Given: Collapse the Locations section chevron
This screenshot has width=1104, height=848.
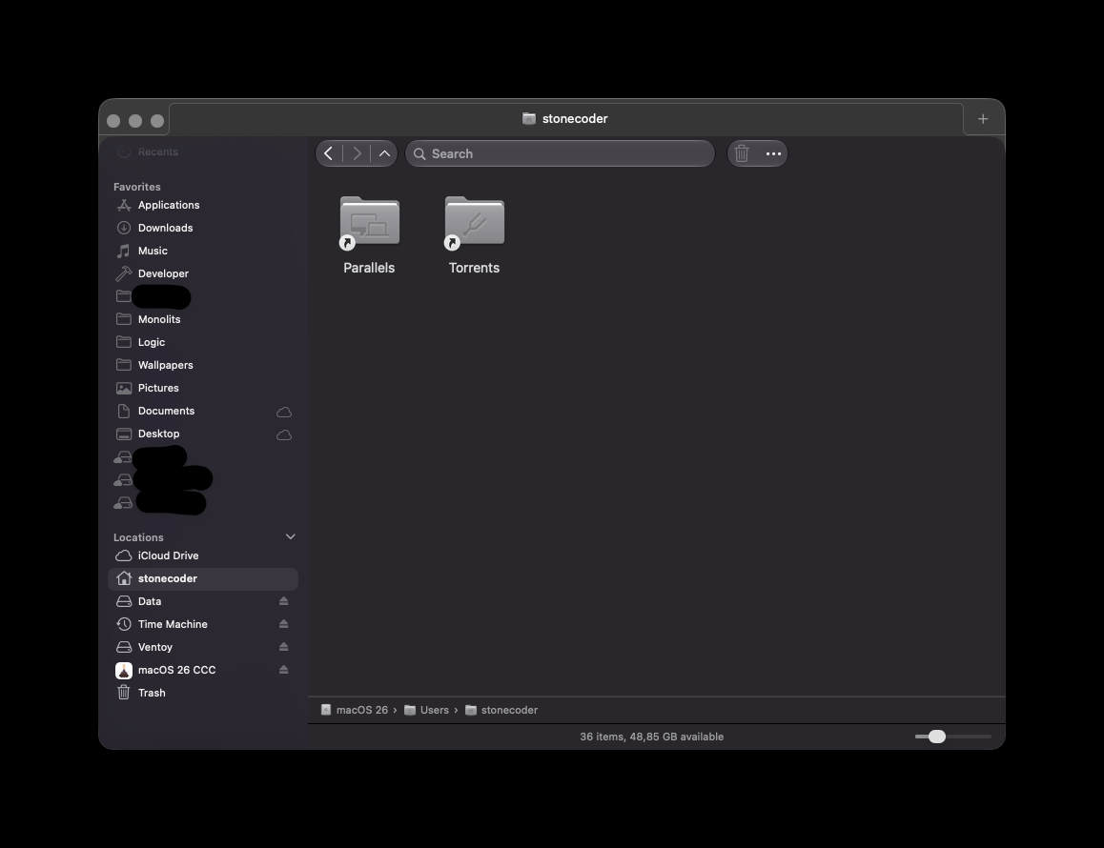Looking at the screenshot, I should click(290, 537).
